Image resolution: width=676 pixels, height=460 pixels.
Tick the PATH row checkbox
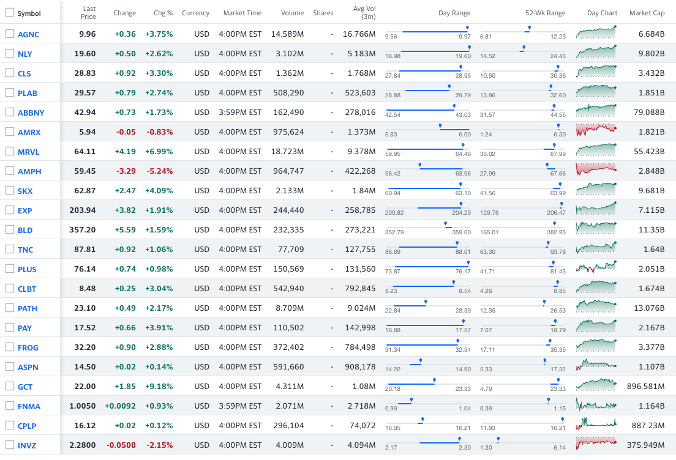(x=9, y=308)
